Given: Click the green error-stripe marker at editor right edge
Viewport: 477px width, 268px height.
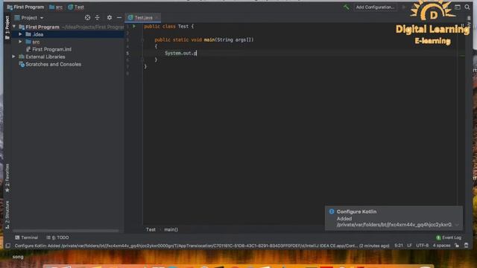Looking at the screenshot, I should pyautogui.click(x=462, y=56).
